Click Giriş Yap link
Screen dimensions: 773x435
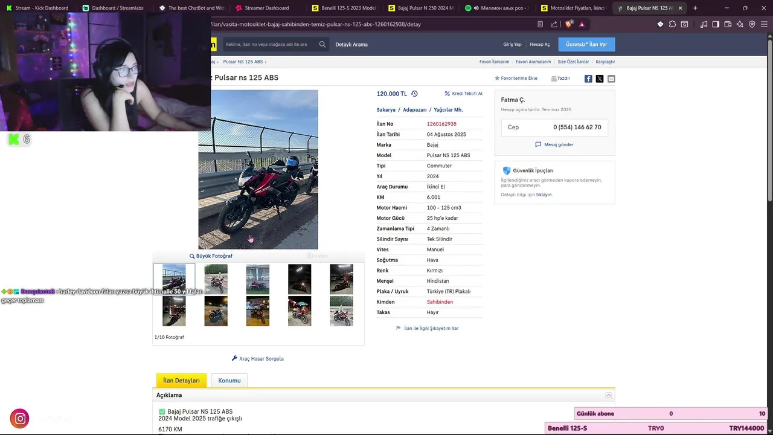pos(512,44)
